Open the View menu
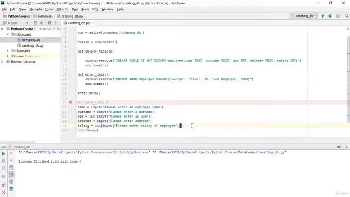350x197 pixels. 22,9
